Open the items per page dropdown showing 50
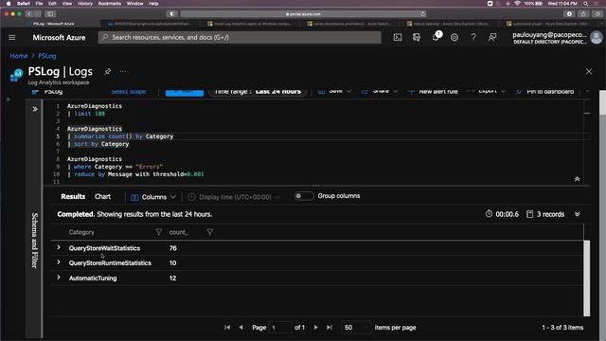Image resolution: width=606 pixels, height=341 pixels. (x=356, y=328)
